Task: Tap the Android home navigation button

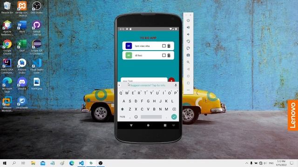Action: click(x=148, y=125)
